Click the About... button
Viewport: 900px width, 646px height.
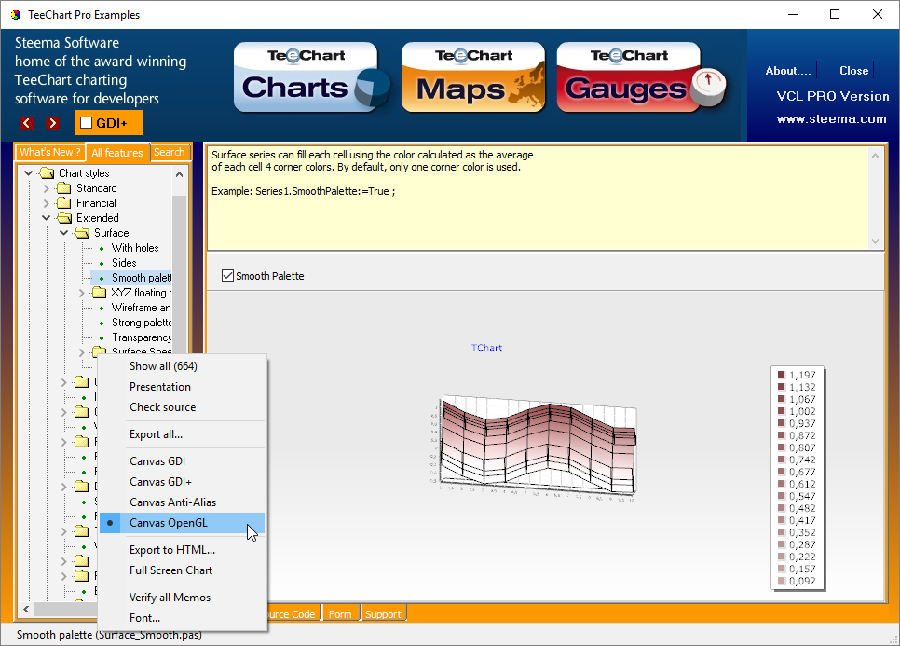pyautogui.click(x=788, y=71)
